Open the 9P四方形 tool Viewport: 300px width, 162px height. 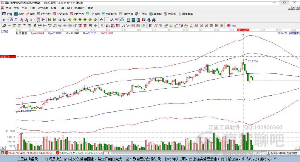(60, 14)
